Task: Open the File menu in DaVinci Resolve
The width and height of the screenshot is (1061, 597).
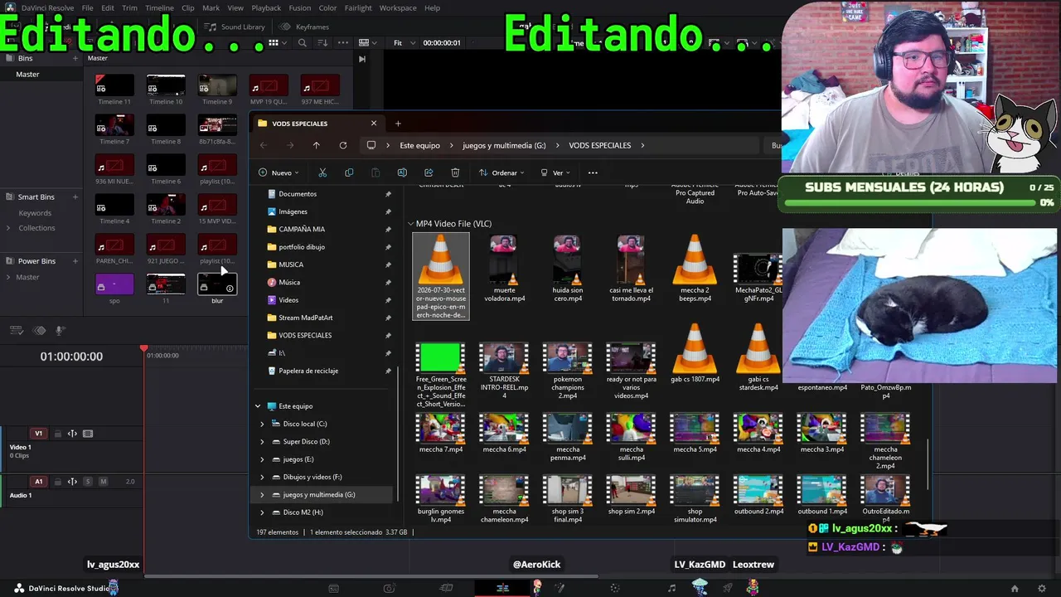Action: point(87,8)
